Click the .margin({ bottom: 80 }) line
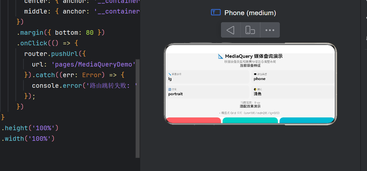The image size is (367, 171). 60,32
